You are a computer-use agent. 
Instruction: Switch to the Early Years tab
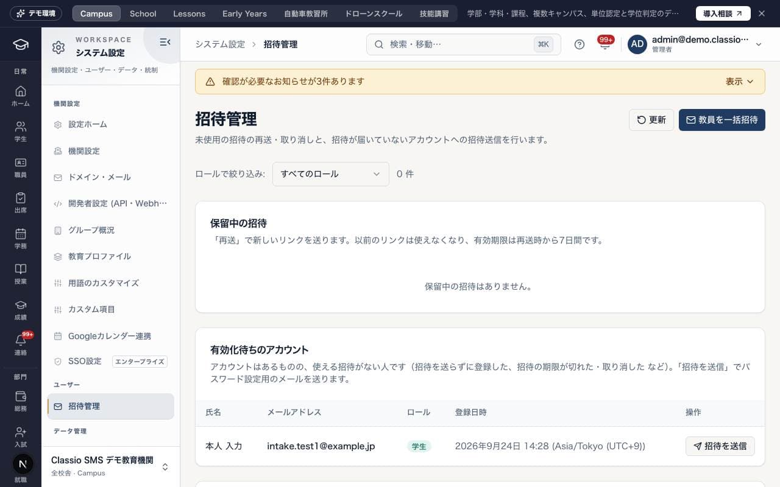point(244,13)
